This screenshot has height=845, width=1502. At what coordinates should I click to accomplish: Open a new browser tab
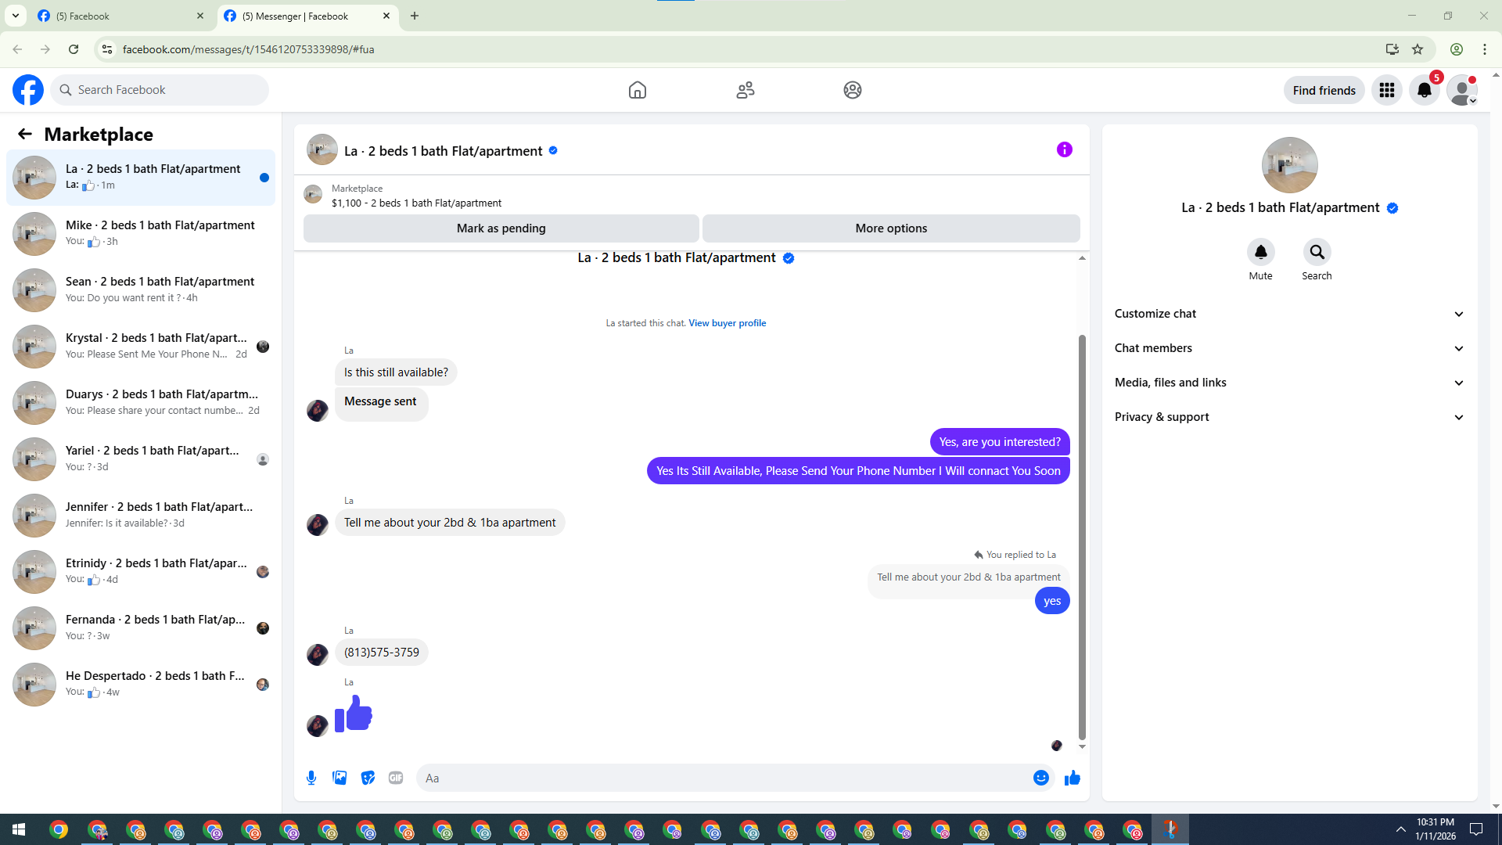click(415, 16)
